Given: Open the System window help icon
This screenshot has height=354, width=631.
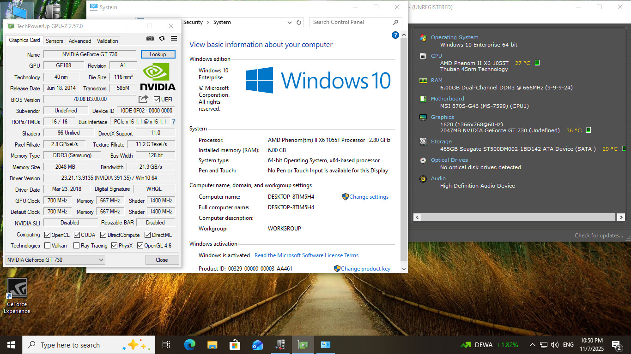Looking at the screenshot, I should click(x=395, y=35).
